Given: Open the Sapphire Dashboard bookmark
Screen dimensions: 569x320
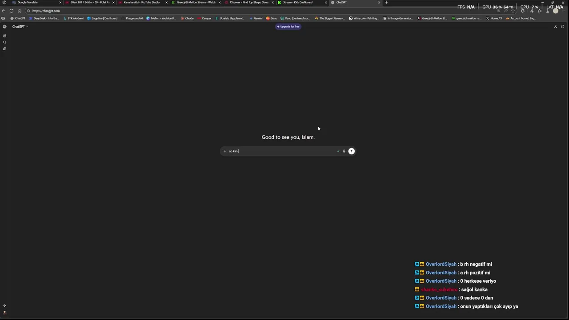Looking at the screenshot, I should (102, 18).
